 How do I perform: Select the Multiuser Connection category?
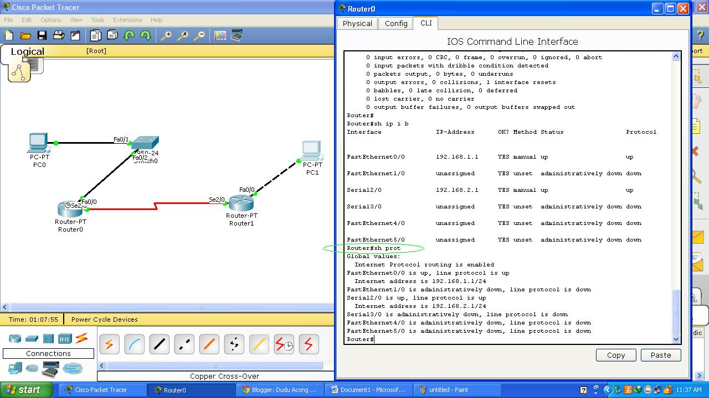(73, 368)
